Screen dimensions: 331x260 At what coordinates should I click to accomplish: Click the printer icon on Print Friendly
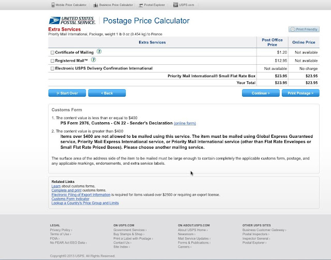[x=293, y=29]
